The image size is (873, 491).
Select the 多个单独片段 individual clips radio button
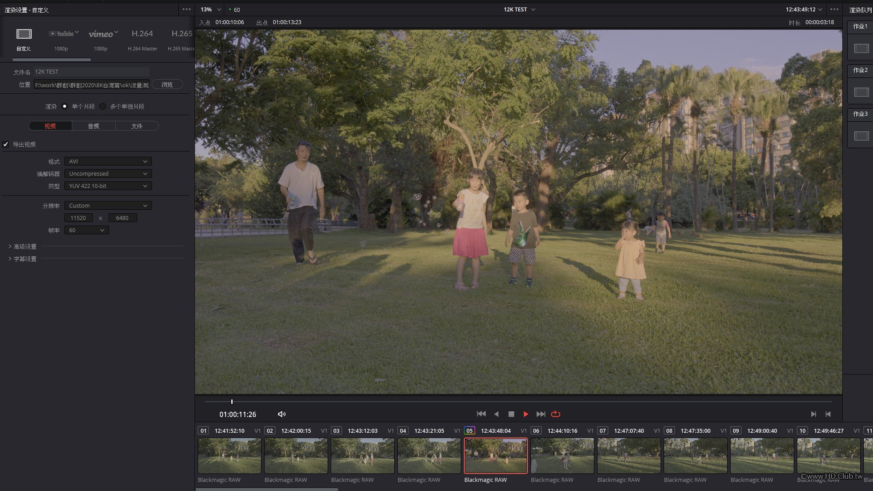click(103, 106)
